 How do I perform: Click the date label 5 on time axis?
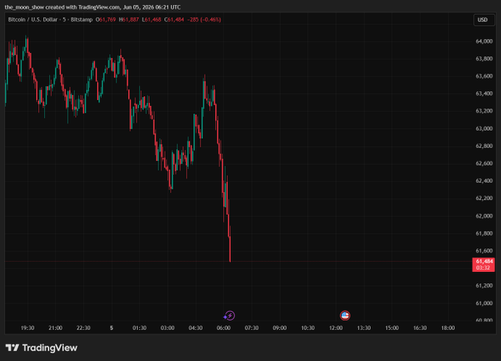tap(111, 328)
